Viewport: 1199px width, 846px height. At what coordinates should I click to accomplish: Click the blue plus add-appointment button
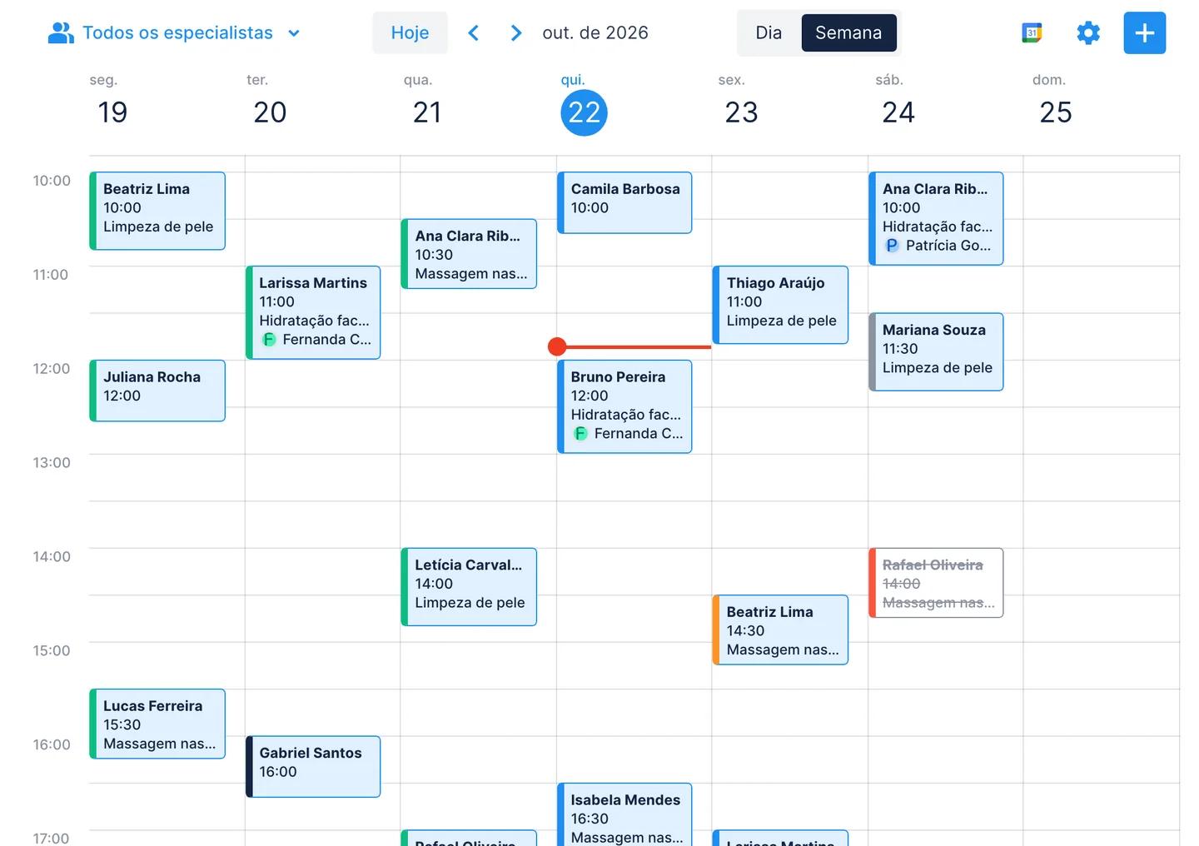(1145, 33)
